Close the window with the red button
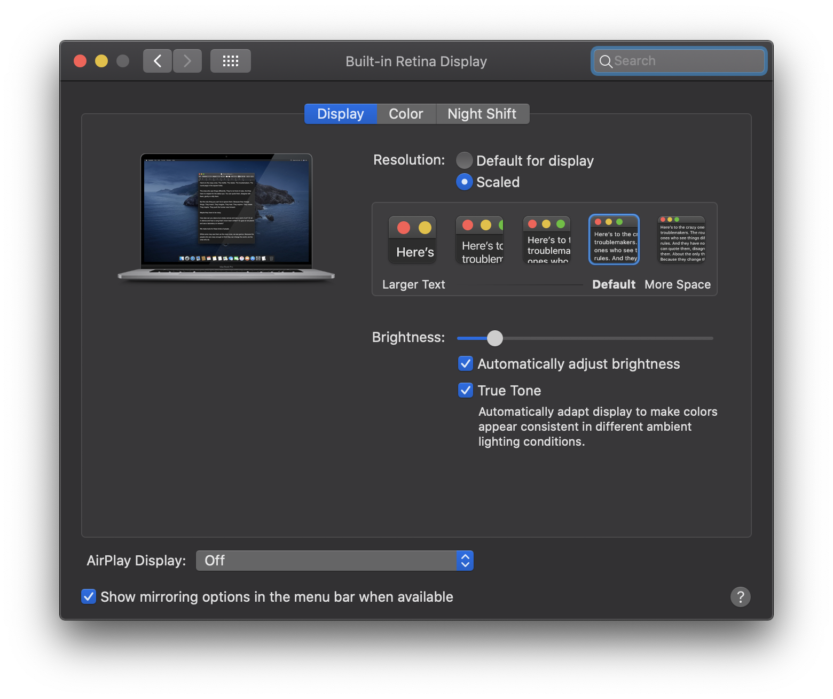Image resolution: width=833 pixels, height=699 pixels. (80, 61)
